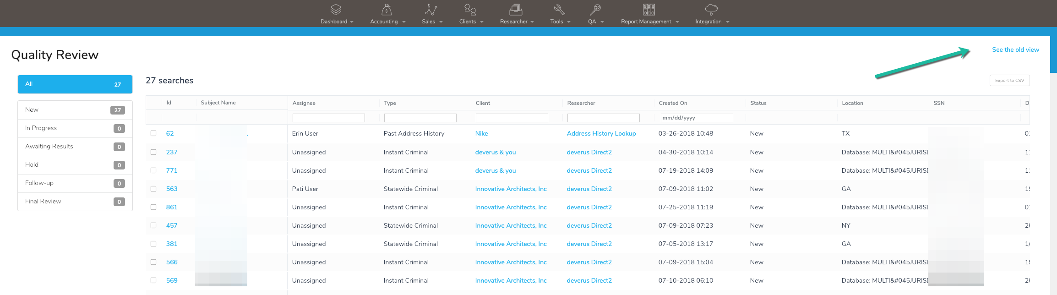Select the All filter tab
Viewport: 1057px width, 295px height.
[x=75, y=84]
